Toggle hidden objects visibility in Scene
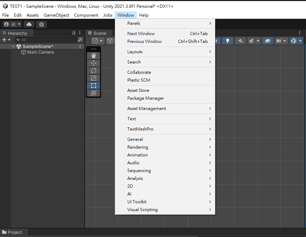 [x=268, y=41]
